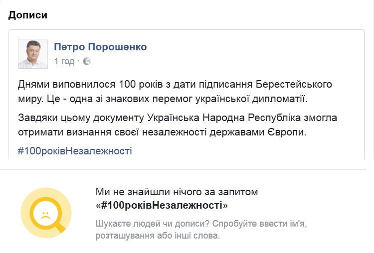The width and height of the screenshot is (374, 253).
Task: Open the Петро Порошенко profile link
Action: (x=100, y=47)
